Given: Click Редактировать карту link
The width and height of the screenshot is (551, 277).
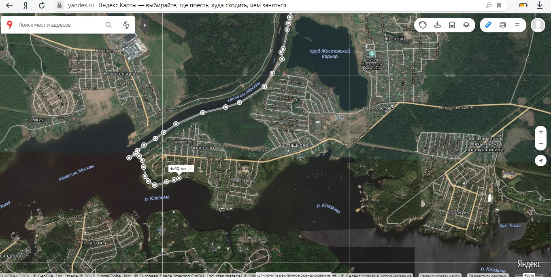Looking at the screenshot, I should (x=441, y=275).
